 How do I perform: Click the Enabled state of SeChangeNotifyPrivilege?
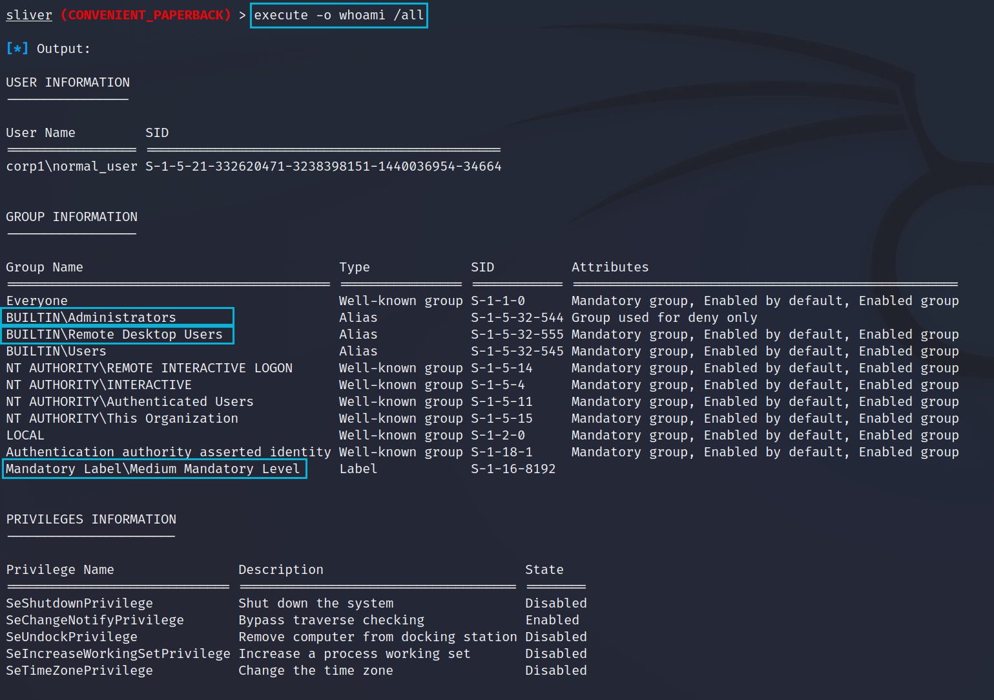point(552,620)
